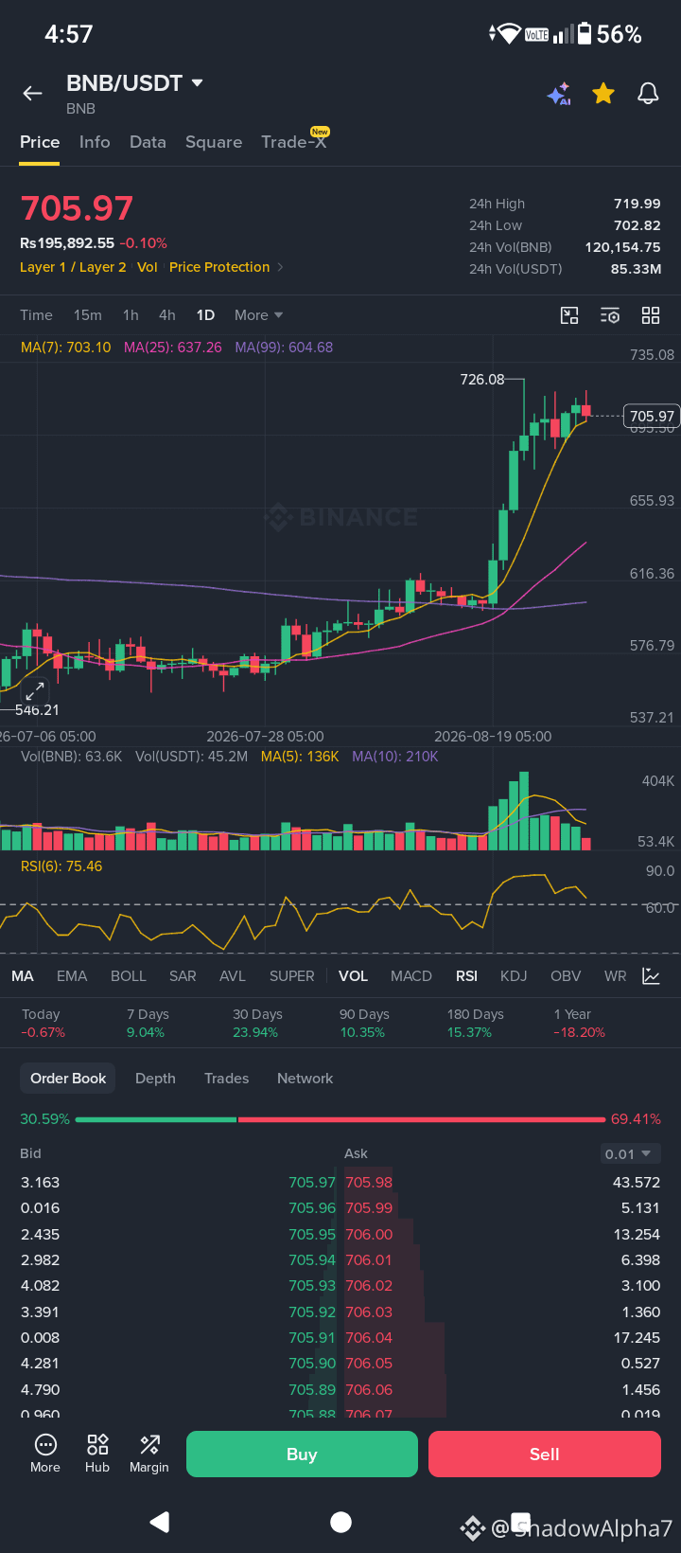The height and width of the screenshot is (1553, 681).
Task: Open chart settings icon
Action: pyautogui.click(x=610, y=315)
